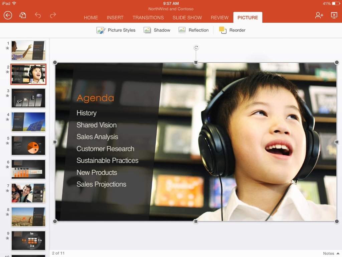The height and width of the screenshot is (257, 342).
Task: Start the presentation with the play icon
Action: coord(335,15)
